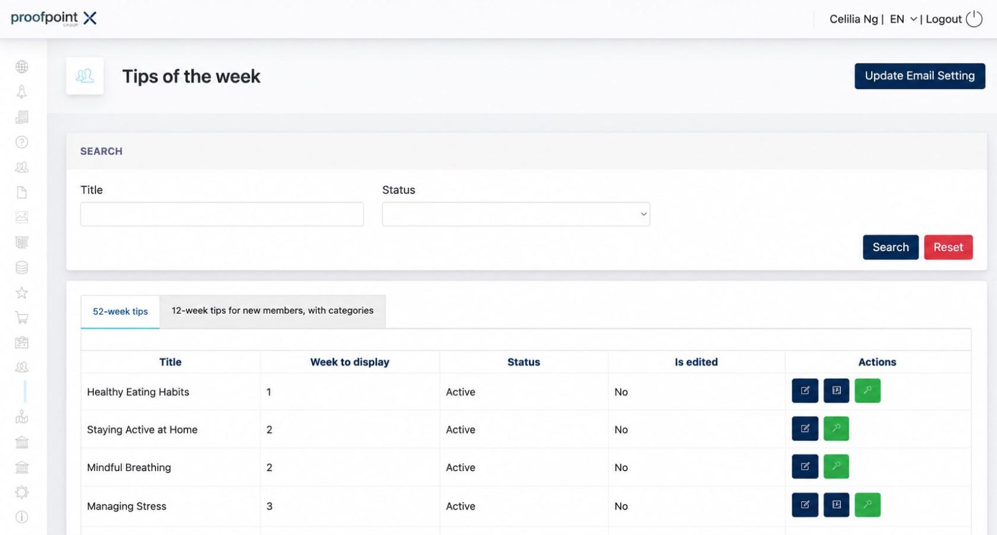
Task: Open the Status dropdown filter
Action: point(516,214)
